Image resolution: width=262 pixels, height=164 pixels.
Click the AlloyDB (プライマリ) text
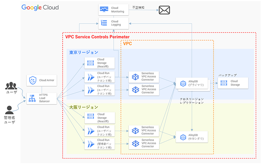(x=196, y=83)
